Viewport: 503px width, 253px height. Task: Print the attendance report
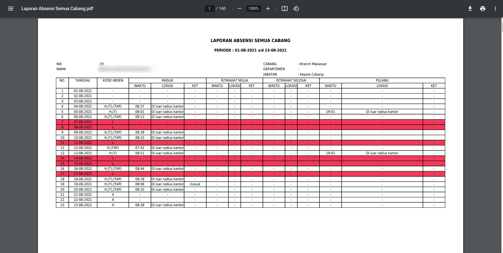click(483, 9)
